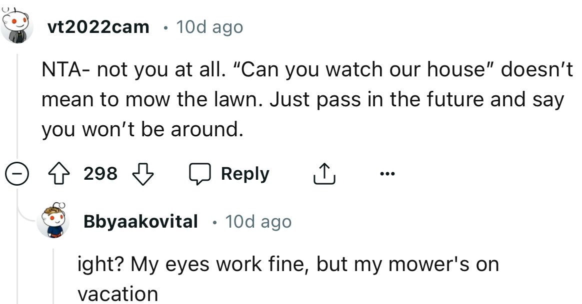The width and height of the screenshot is (582, 304).
Task: Open the overflow menu for more comment actions
Action: click(x=388, y=174)
